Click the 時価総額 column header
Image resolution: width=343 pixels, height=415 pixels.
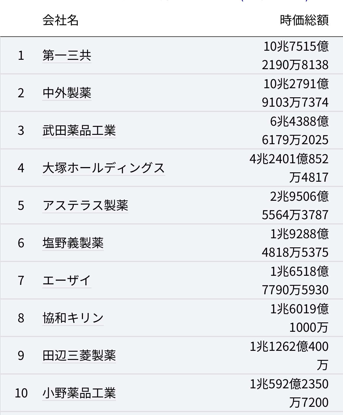click(x=304, y=20)
